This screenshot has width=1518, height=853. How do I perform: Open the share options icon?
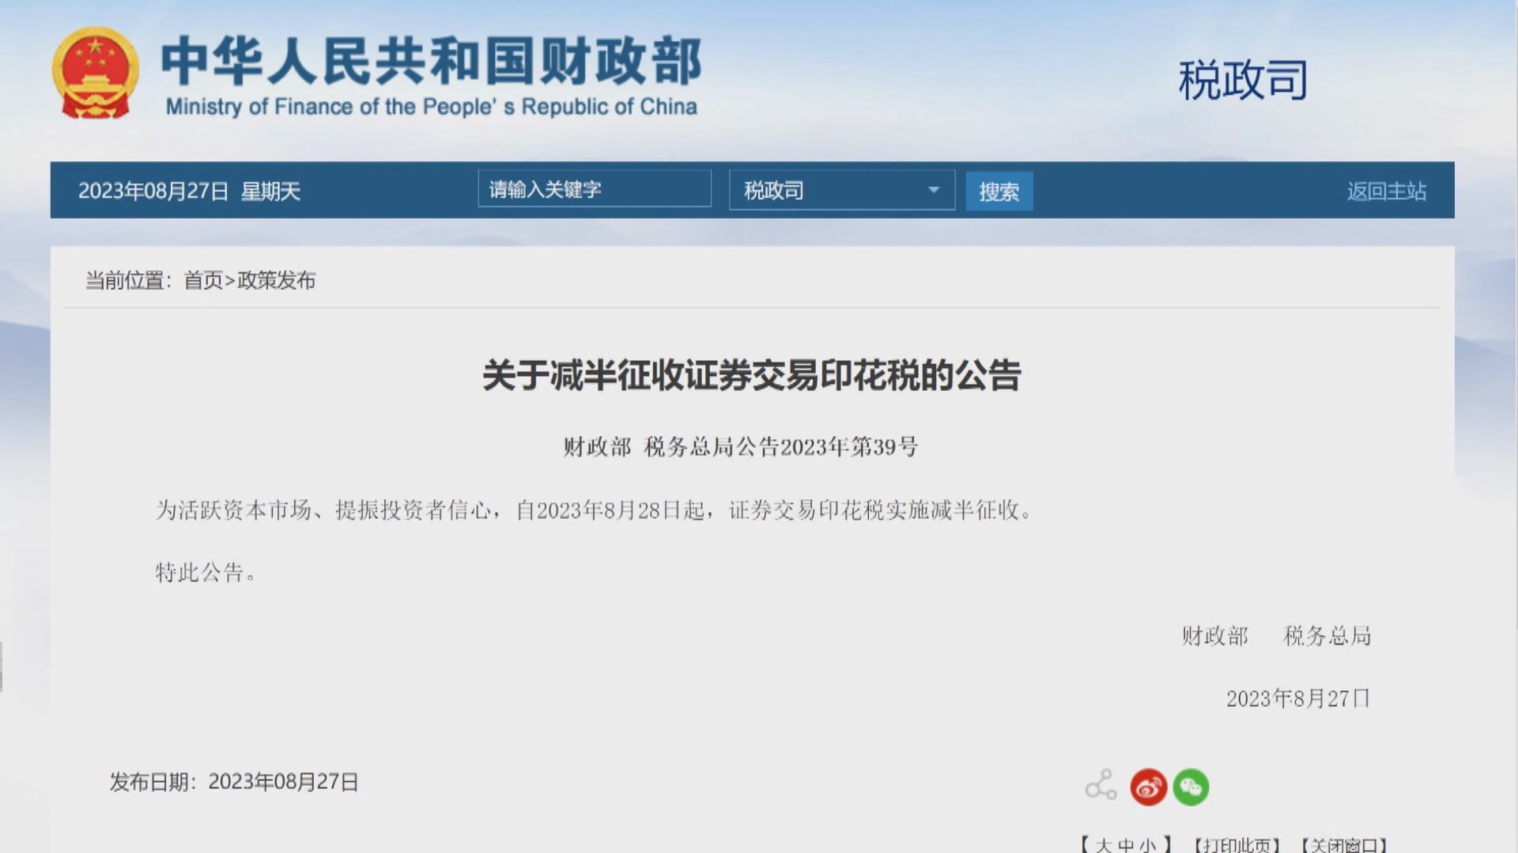pos(1100,785)
